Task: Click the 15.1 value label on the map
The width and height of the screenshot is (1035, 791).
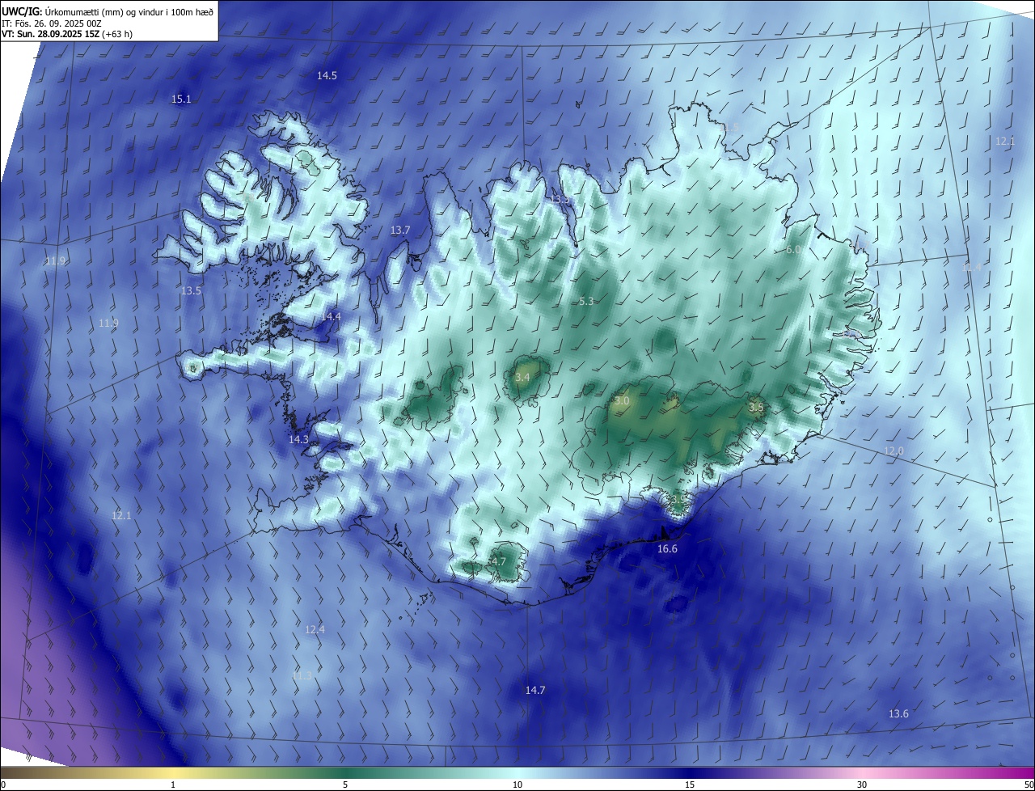Action: click(x=181, y=99)
